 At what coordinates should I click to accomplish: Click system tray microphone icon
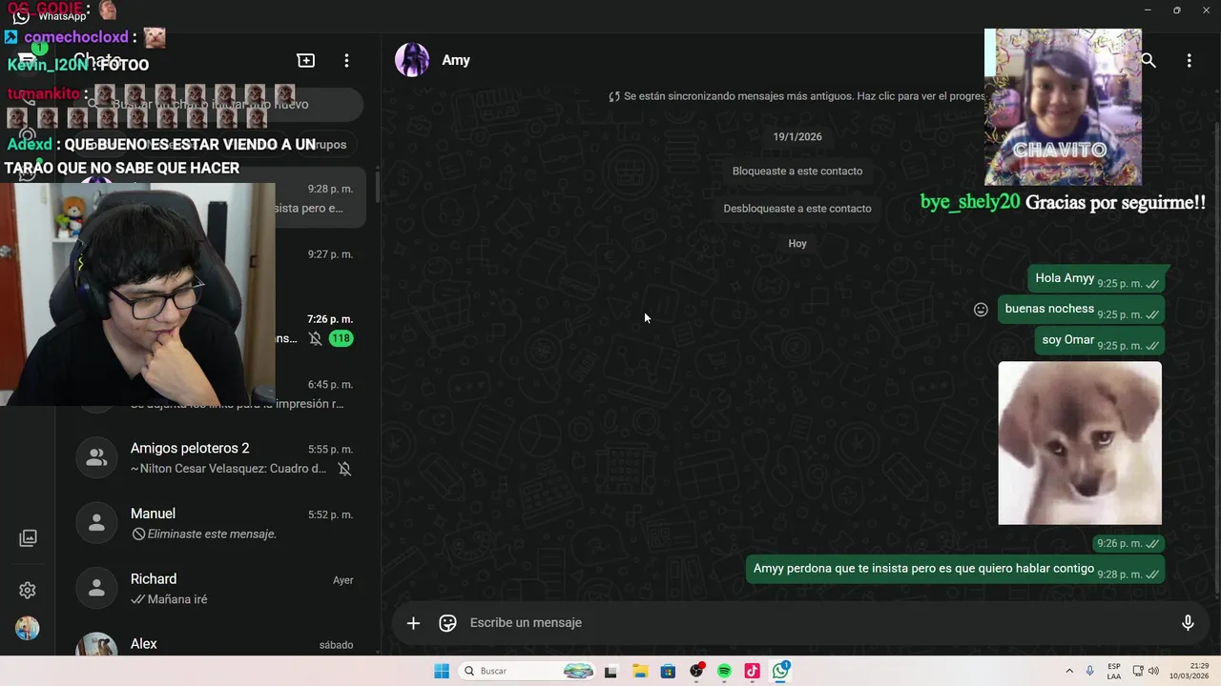click(x=1089, y=672)
